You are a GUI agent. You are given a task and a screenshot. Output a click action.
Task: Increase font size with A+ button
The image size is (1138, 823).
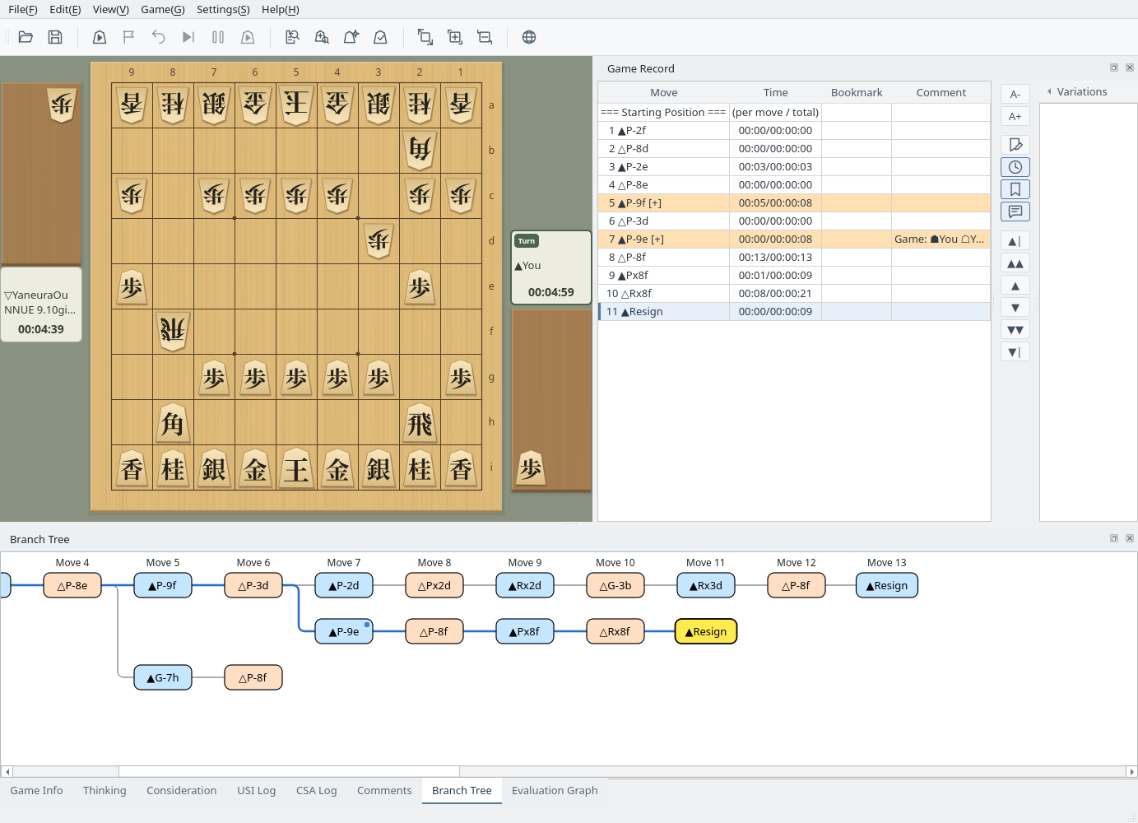(x=1015, y=116)
